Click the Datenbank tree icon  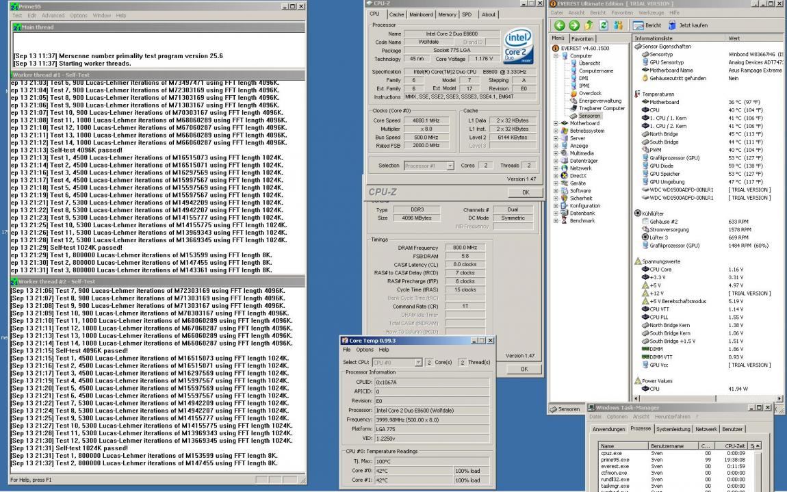564,213
